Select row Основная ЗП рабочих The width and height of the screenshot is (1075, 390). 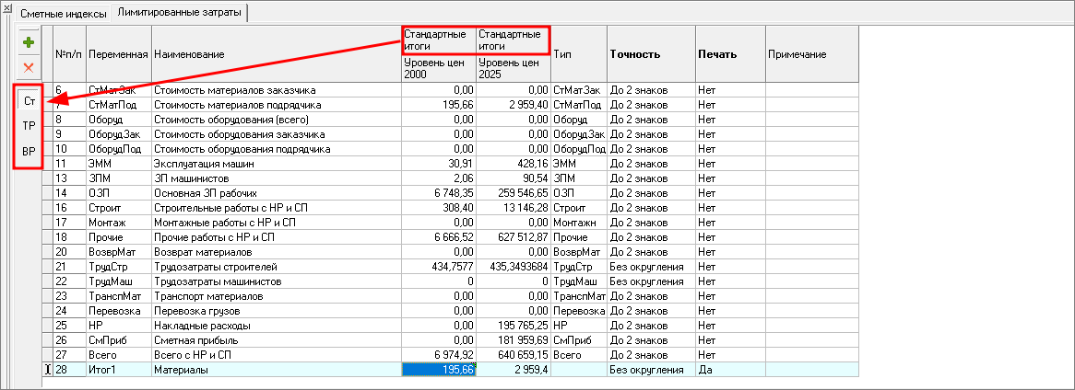[x=276, y=193]
